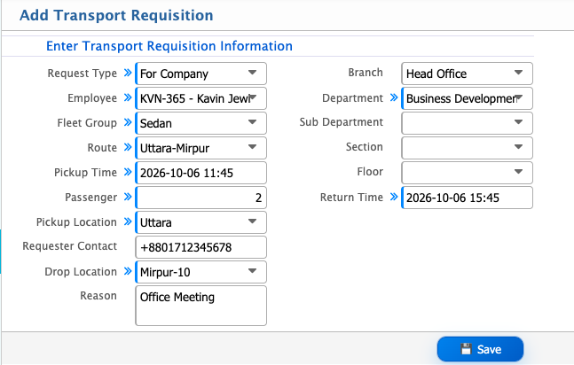Expand the empty Section dropdown
Image resolution: width=574 pixels, height=365 pixels.
coord(468,148)
